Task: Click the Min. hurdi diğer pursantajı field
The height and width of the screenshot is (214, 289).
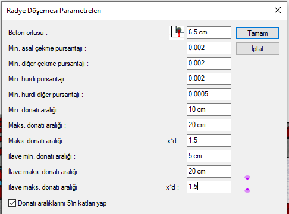Action: coord(209,94)
